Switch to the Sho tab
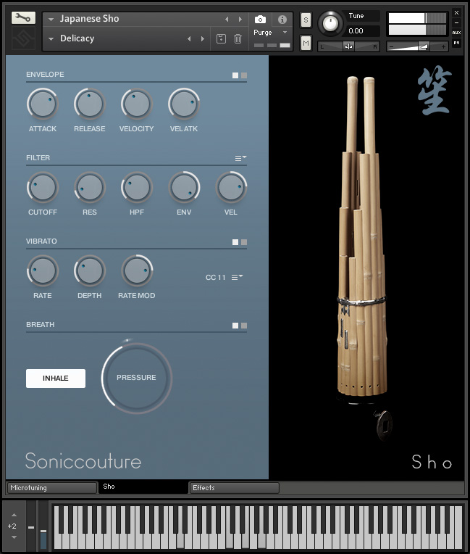 coord(143,487)
